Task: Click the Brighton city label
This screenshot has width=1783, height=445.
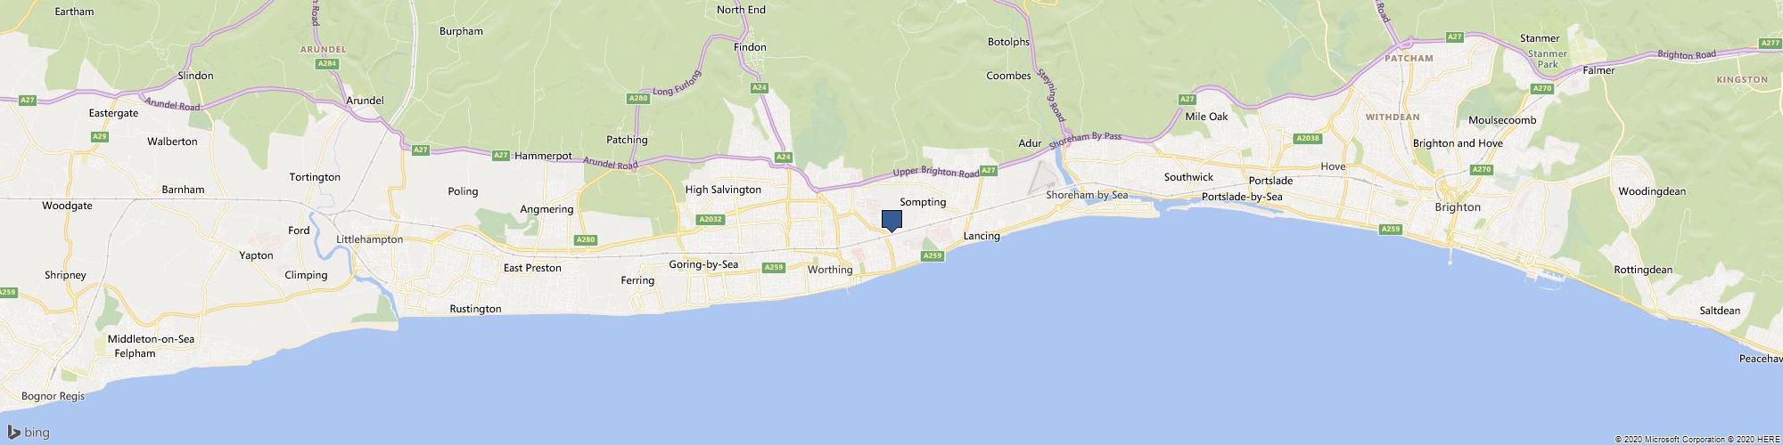Action: pos(1458,207)
